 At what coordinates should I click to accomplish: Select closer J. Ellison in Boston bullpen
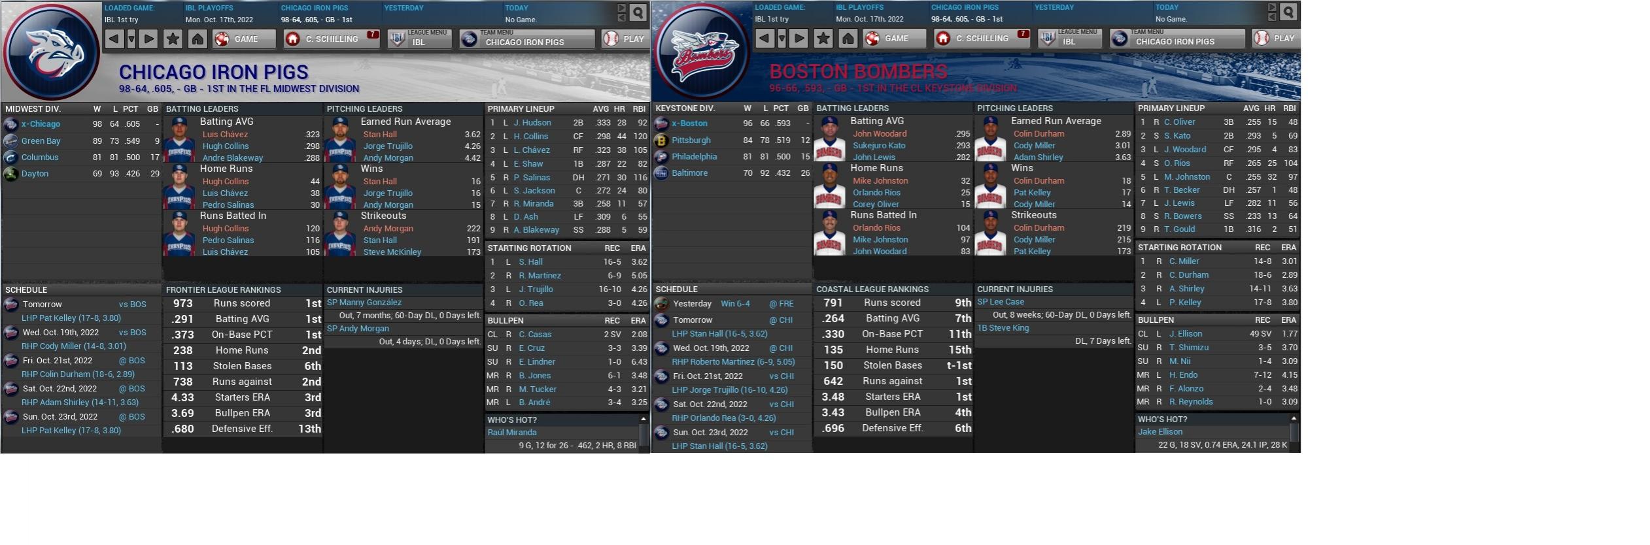click(x=1186, y=334)
